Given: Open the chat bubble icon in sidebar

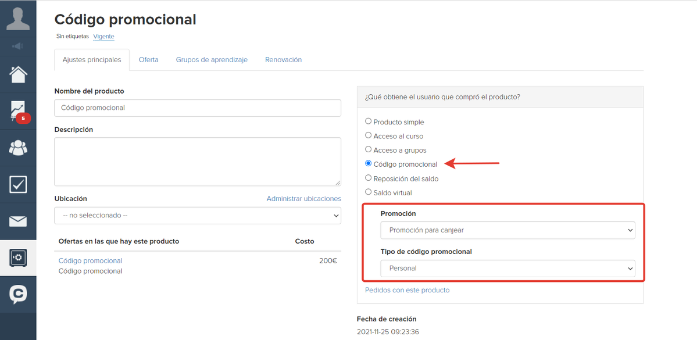Looking at the screenshot, I should pos(18,294).
